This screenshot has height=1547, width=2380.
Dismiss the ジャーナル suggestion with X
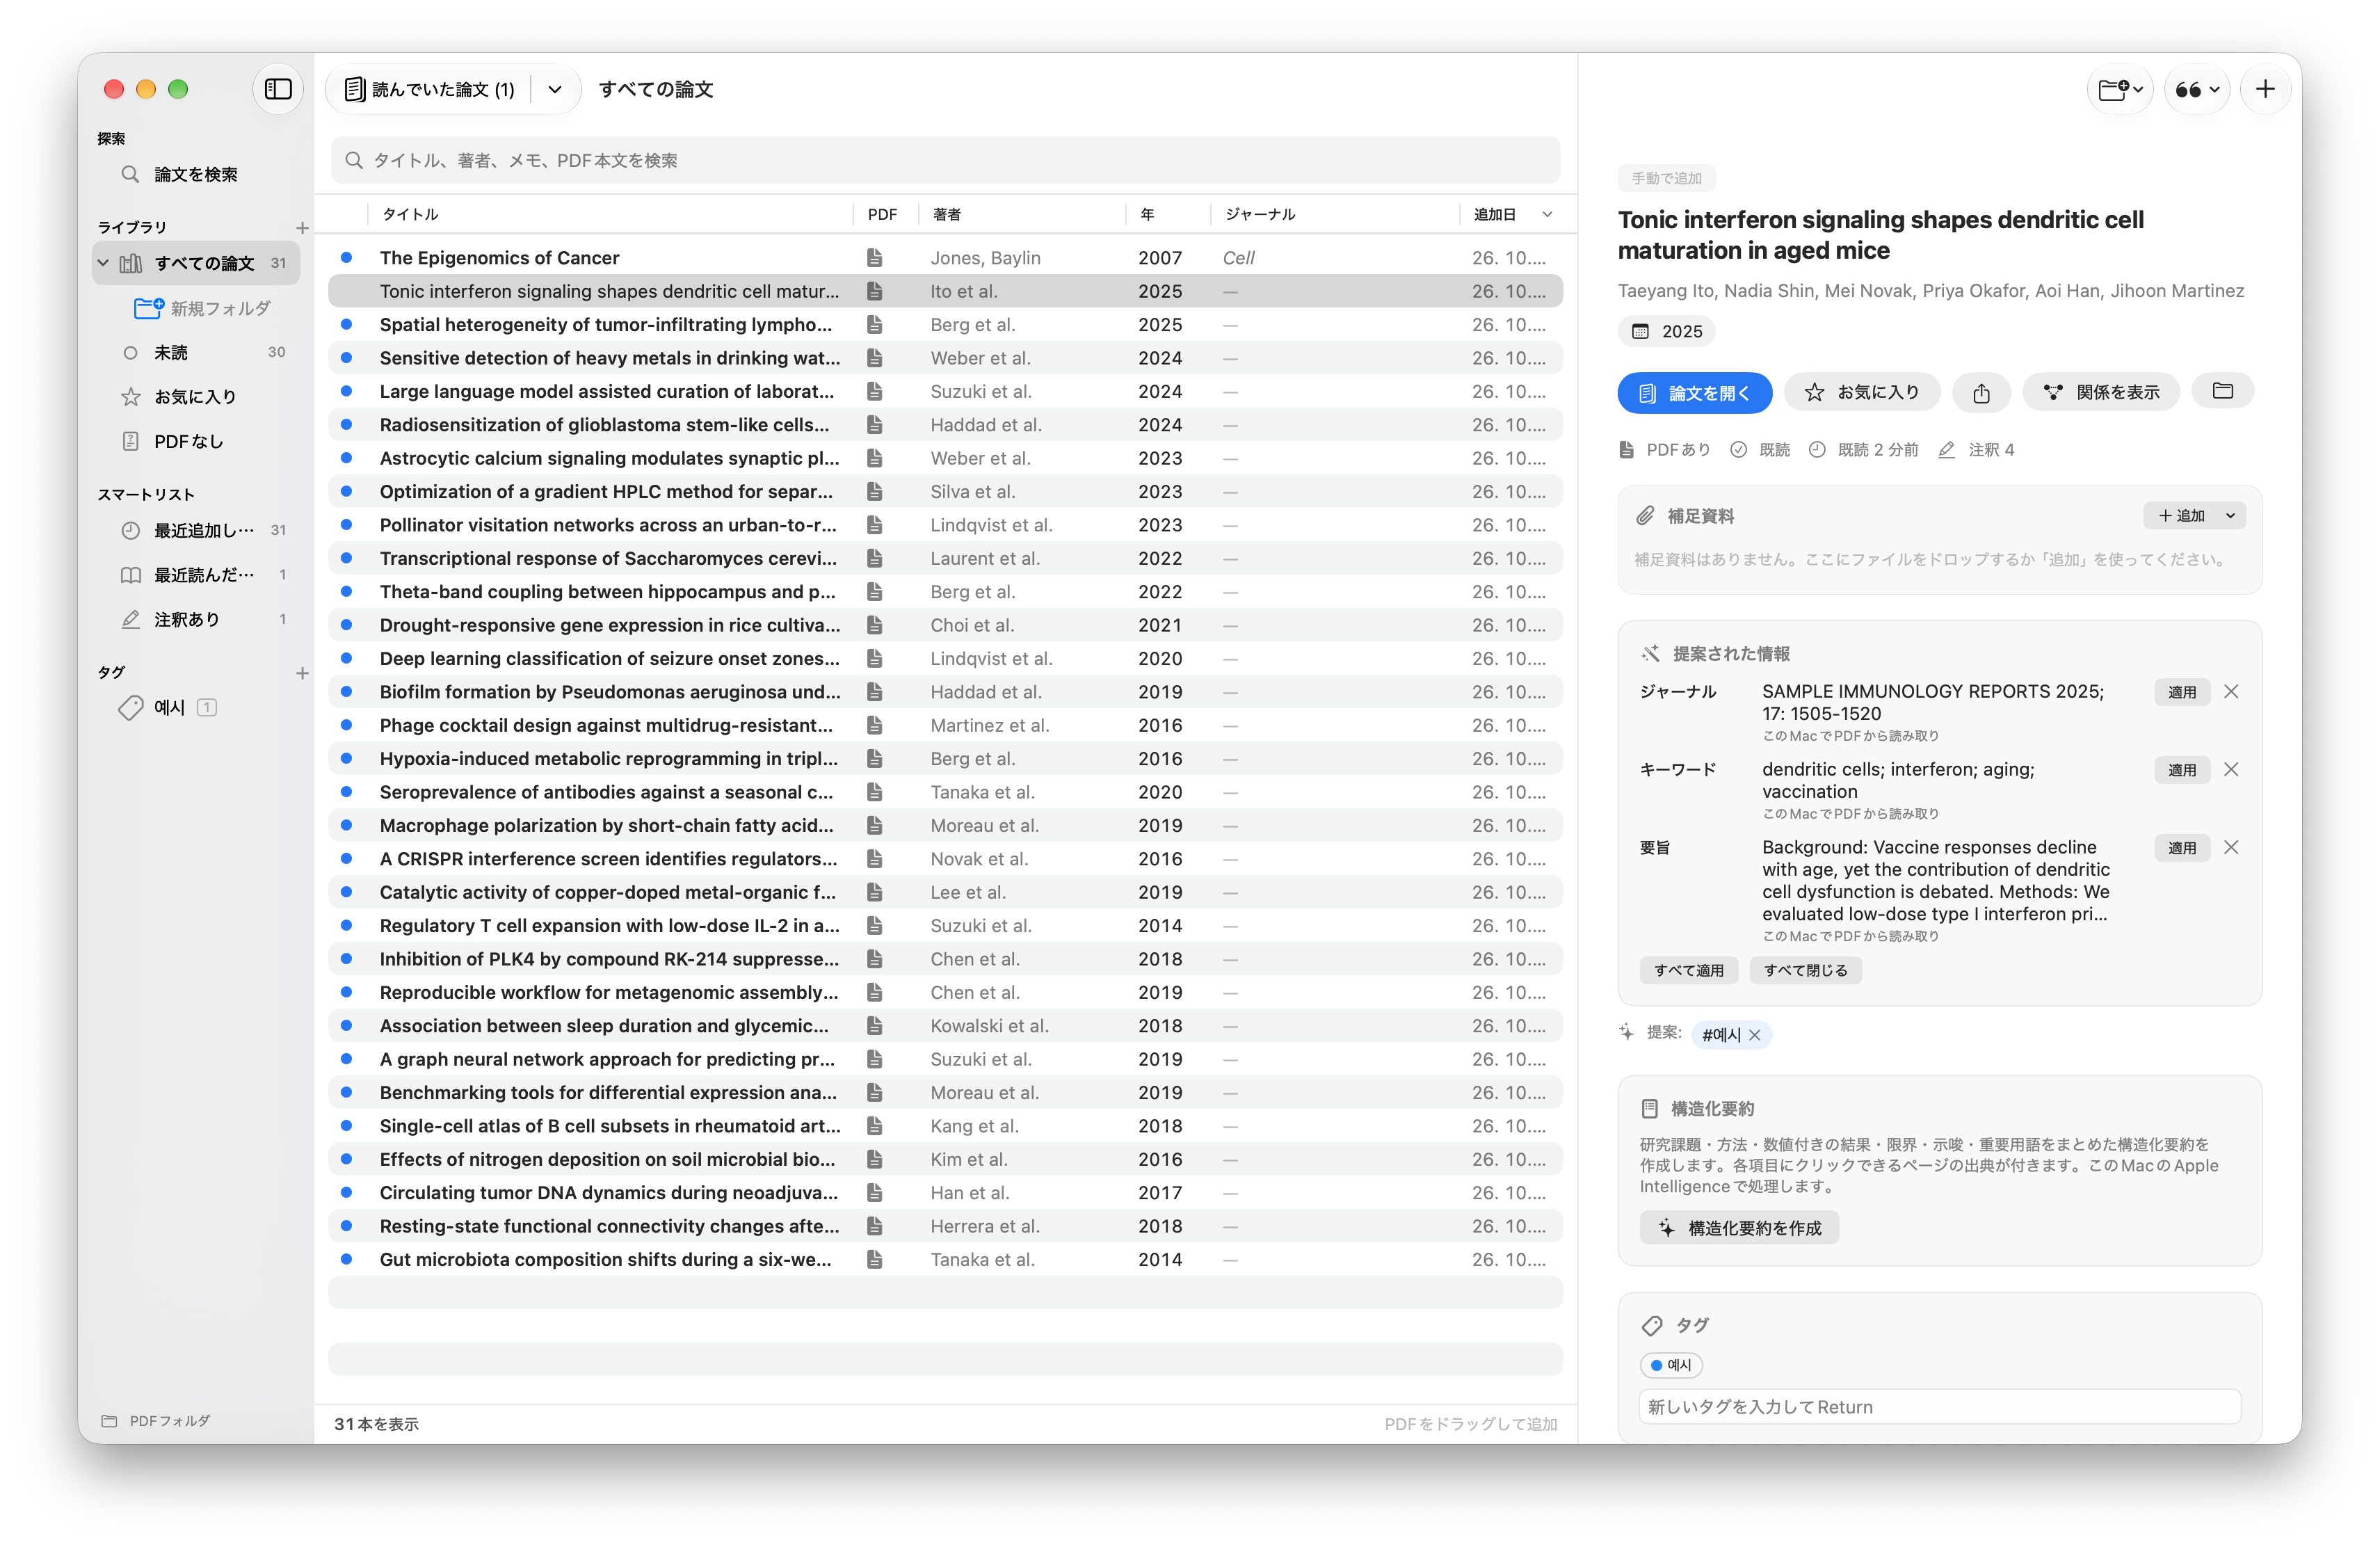point(2231,692)
